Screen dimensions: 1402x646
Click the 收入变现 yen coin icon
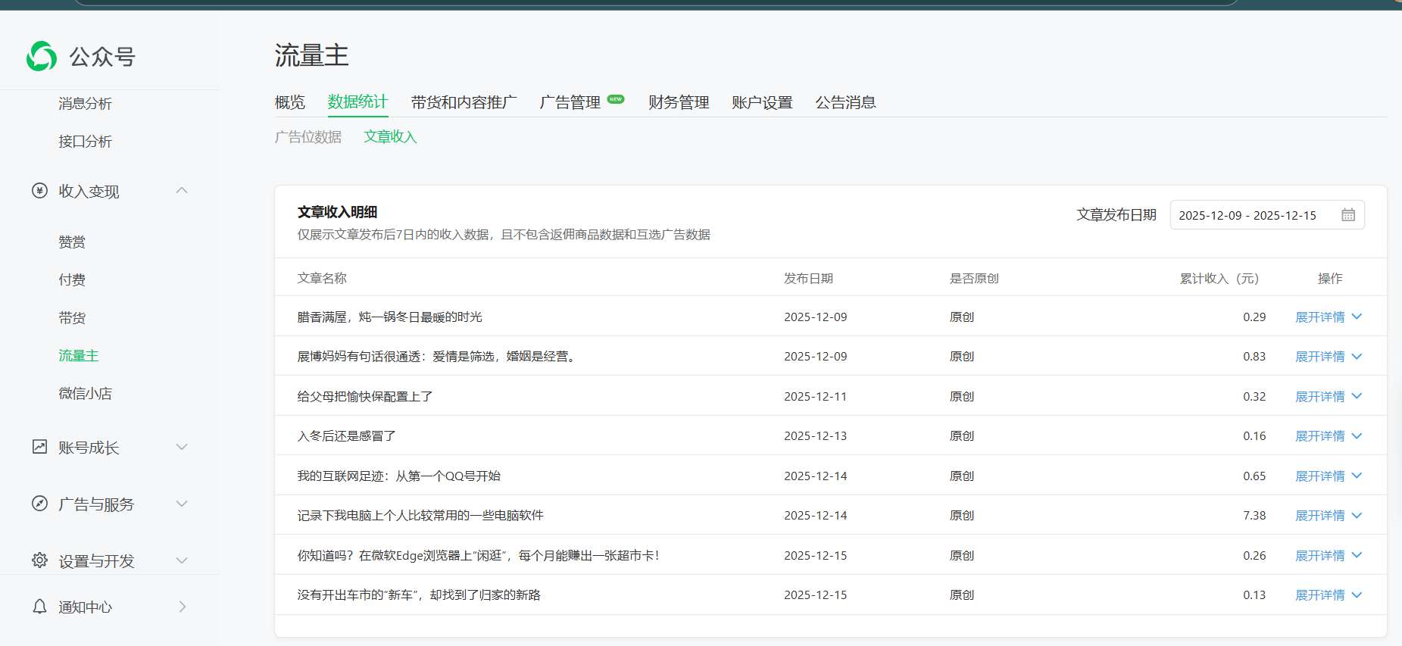pos(39,191)
